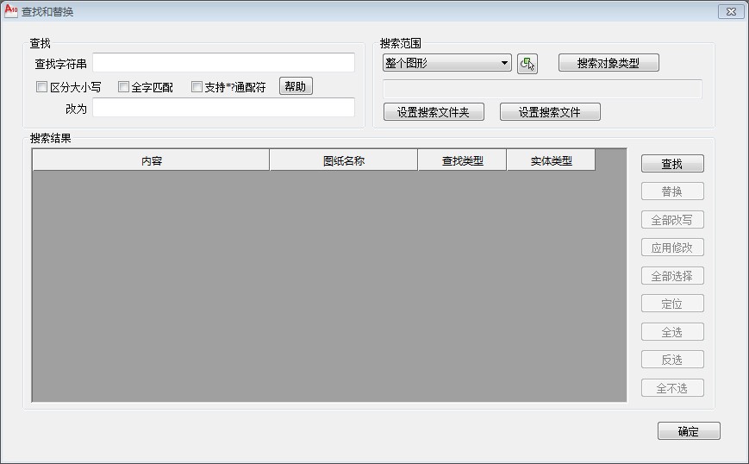The height and width of the screenshot is (464, 749).
Task: Click the 帮助 button
Action: (x=295, y=86)
